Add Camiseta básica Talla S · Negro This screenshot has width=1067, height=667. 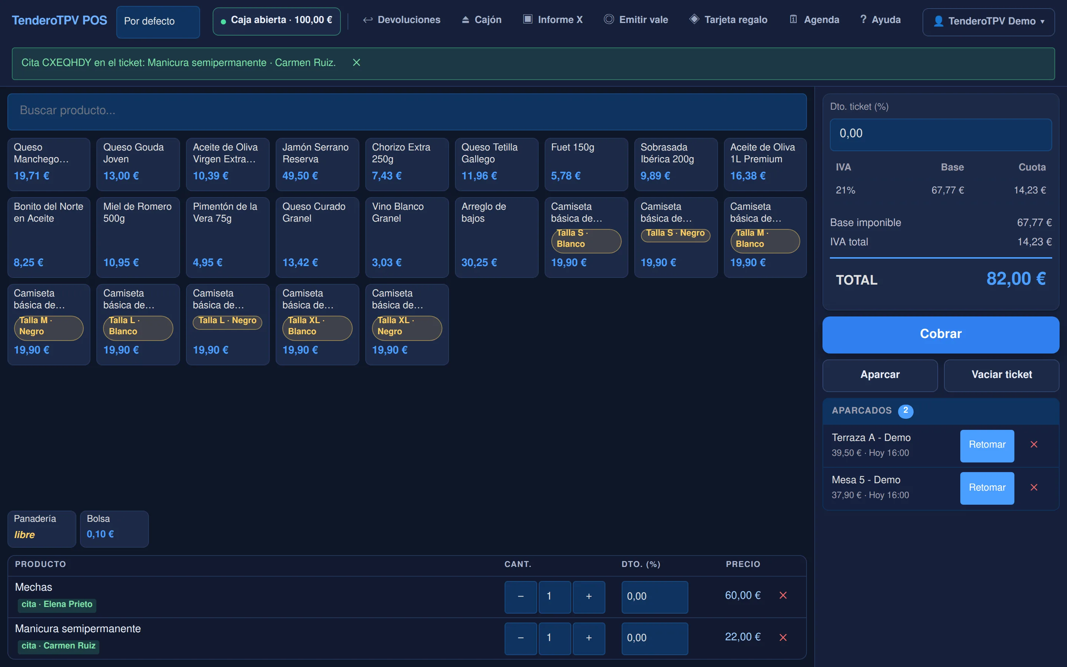point(675,237)
